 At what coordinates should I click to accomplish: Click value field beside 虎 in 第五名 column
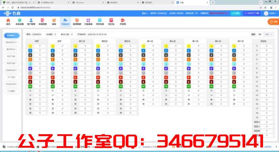(x=130, y=113)
